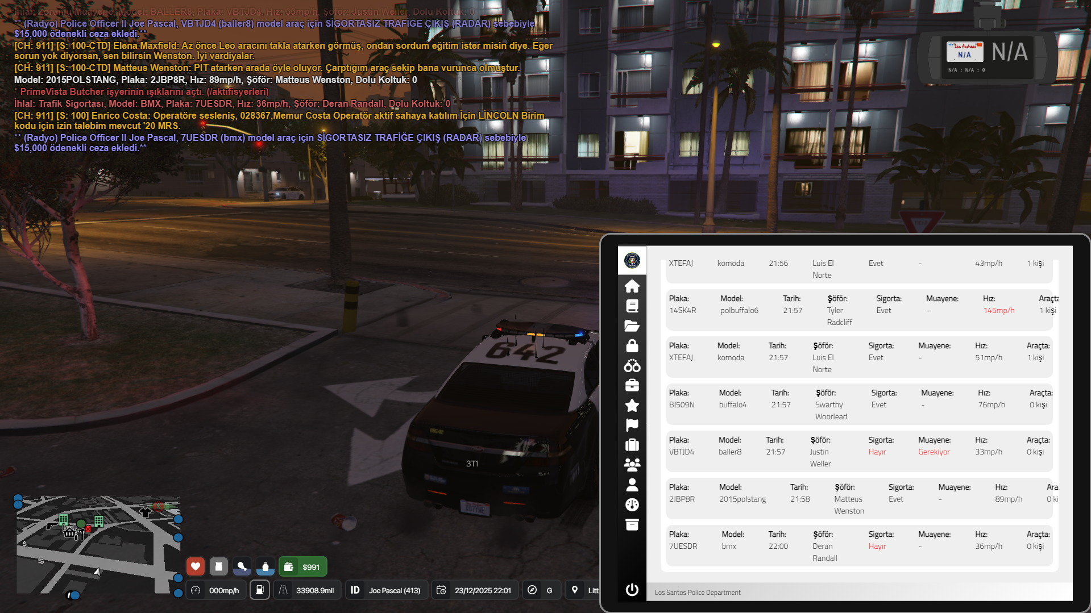Click model bmx in the MDT list
Viewport: 1091px width, 613px height.
tap(729, 547)
